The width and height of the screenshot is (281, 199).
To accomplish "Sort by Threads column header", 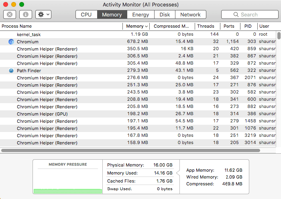I will click(208, 26).
